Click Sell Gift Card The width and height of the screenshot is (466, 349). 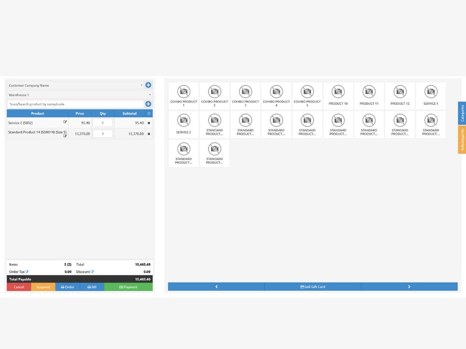pos(313,287)
